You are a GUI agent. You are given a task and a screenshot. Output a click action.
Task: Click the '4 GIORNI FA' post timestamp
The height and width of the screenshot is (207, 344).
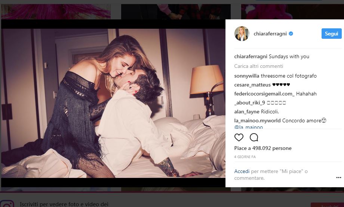(245, 157)
